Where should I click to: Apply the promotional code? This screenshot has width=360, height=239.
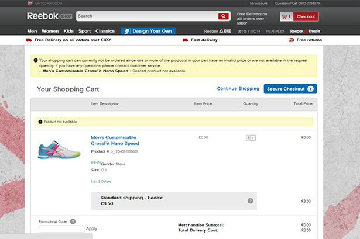[91, 228]
